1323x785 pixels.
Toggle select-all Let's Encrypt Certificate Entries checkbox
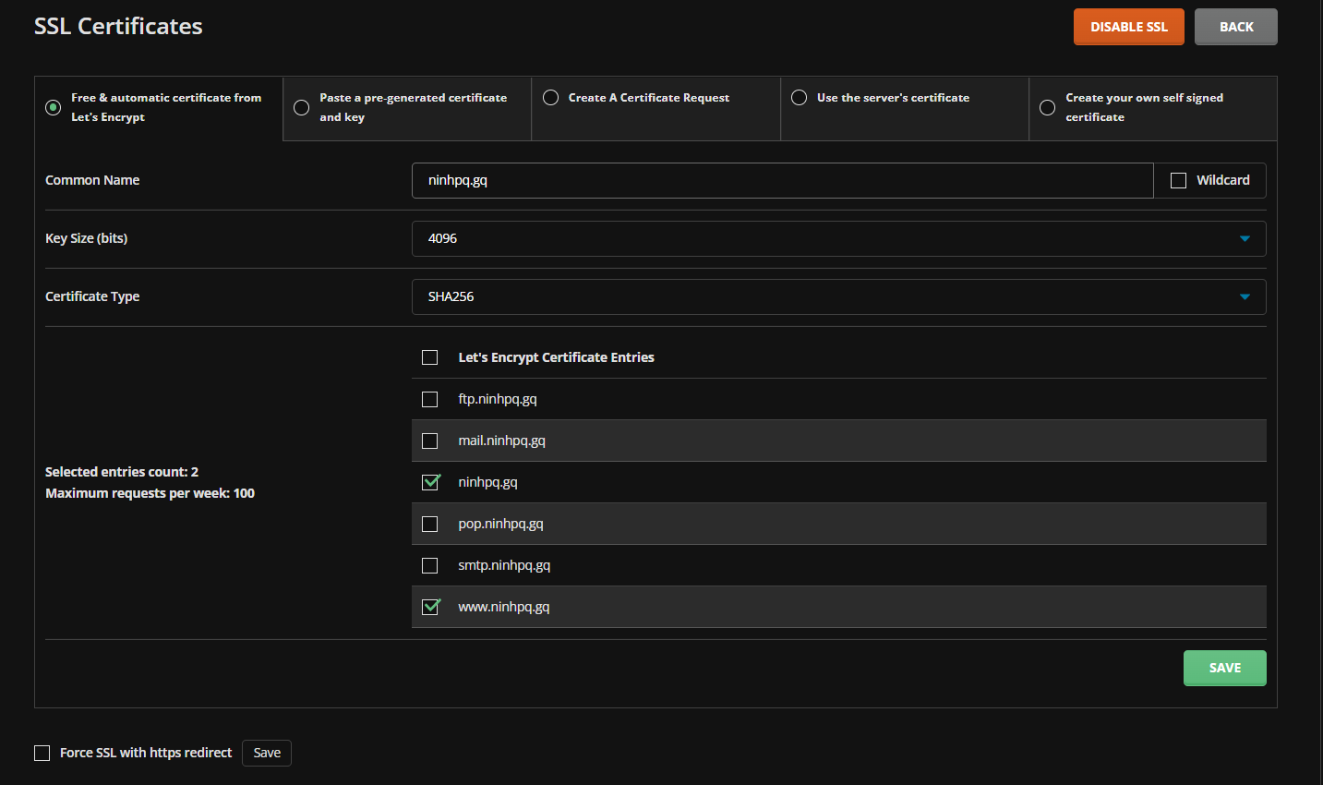[x=430, y=357]
